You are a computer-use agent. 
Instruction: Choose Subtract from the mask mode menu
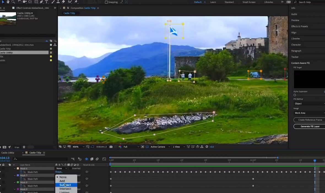65,185
